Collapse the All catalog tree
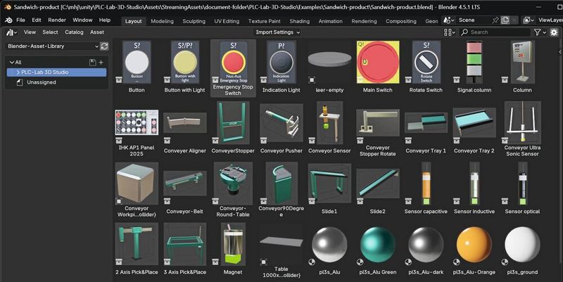Screen dimensions: 563x282 (12, 63)
